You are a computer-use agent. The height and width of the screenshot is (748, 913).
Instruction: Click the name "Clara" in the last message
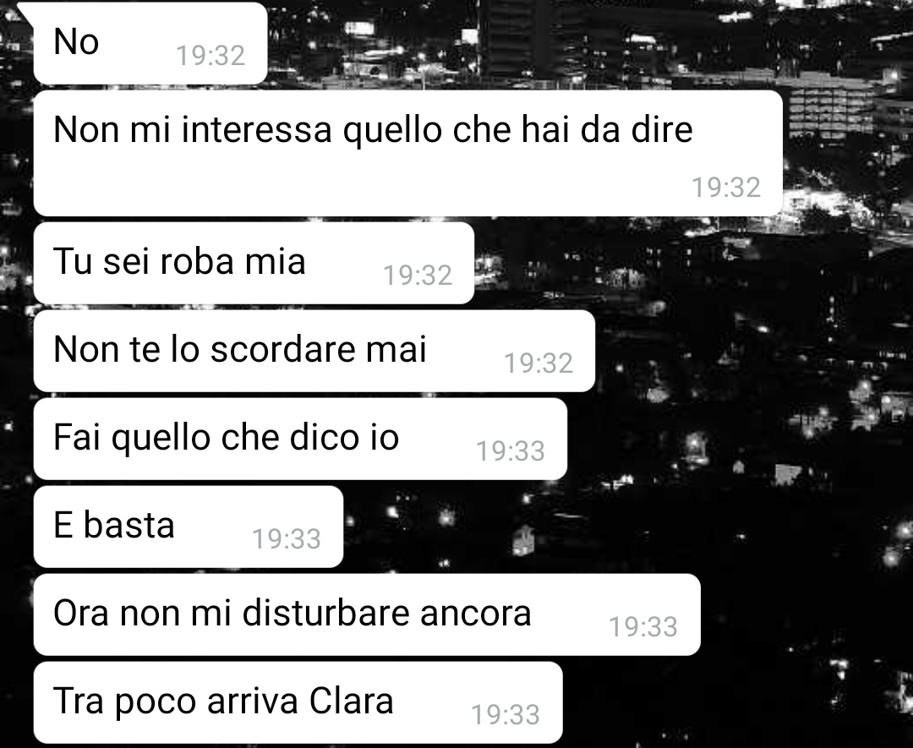pyautogui.click(x=351, y=701)
